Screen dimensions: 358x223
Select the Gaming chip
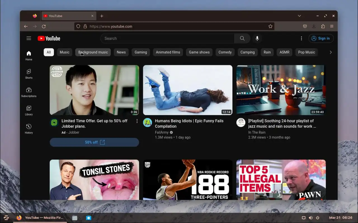pos(141,52)
